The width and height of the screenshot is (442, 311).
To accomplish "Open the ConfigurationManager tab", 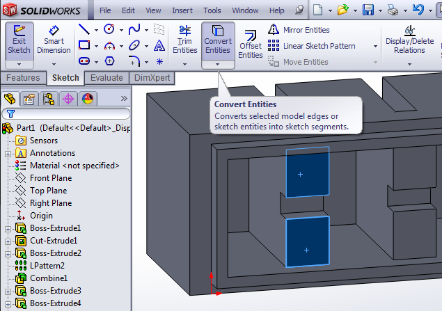I will [49, 99].
